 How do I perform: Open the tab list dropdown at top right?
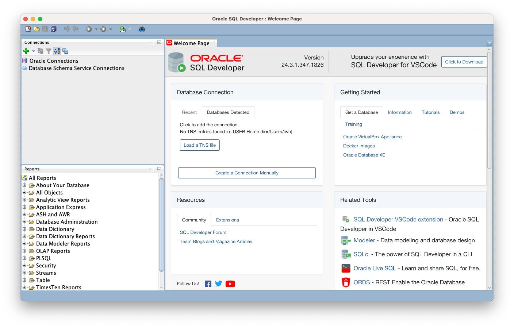pyautogui.click(x=490, y=43)
